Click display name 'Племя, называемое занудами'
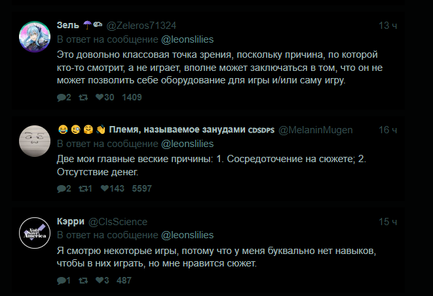 (177, 129)
